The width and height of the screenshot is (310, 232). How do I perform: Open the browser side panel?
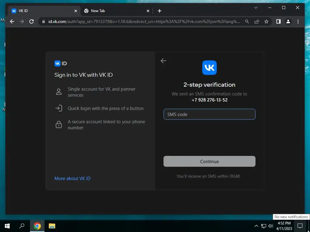tap(279, 21)
